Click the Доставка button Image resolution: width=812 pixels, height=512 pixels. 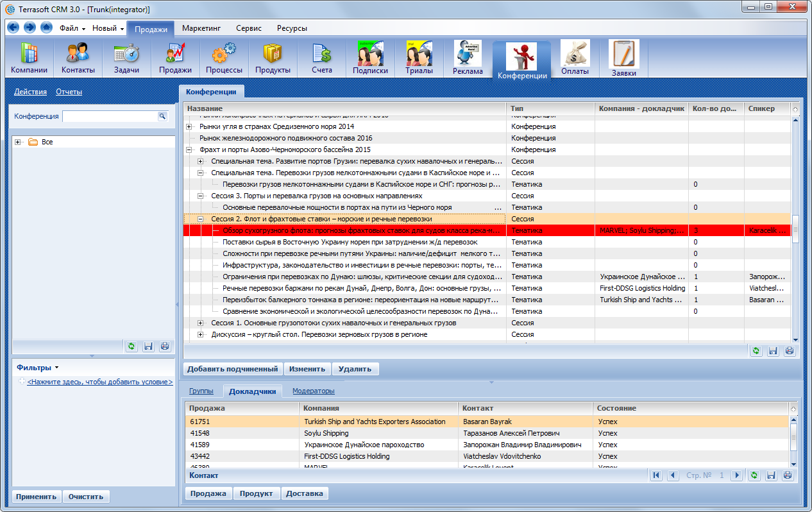tap(305, 493)
